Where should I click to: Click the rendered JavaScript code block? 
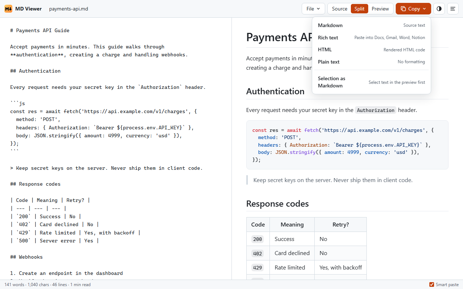click(x=347, y=145)
